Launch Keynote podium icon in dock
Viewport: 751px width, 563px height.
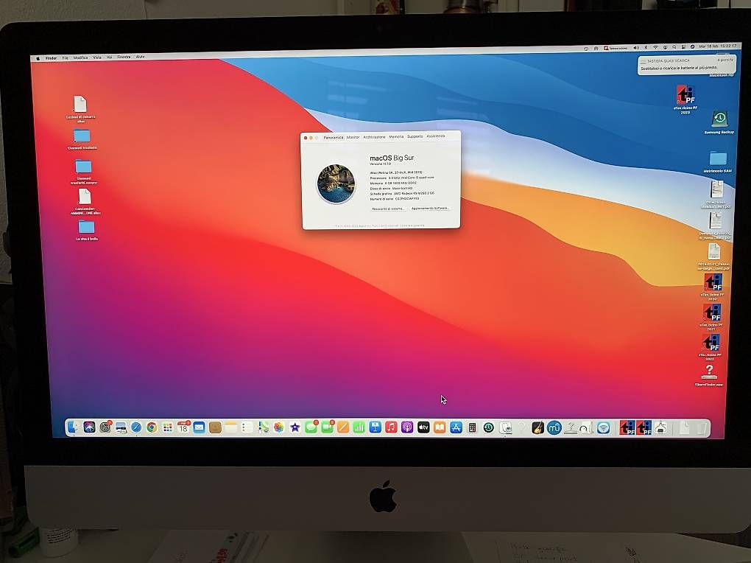375,427
